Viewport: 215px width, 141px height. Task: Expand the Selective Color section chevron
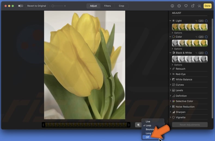click(170, 101)
